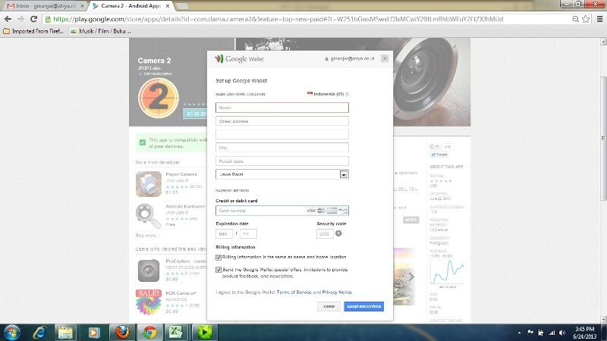Open Musik / Film / Buku bookmark folder
The width and height of the screenshot is (607, 341).
[x=101, y=31]
